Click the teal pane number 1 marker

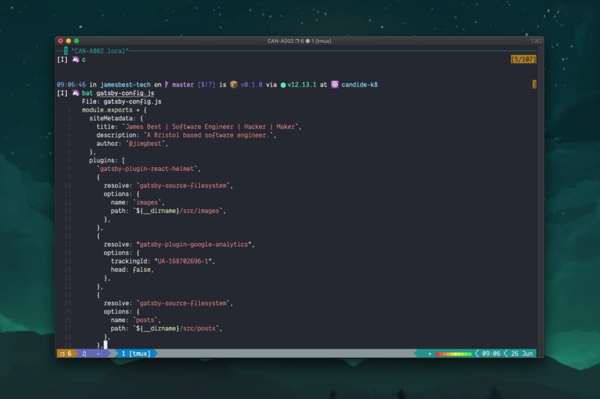click(x=66, y=51)
